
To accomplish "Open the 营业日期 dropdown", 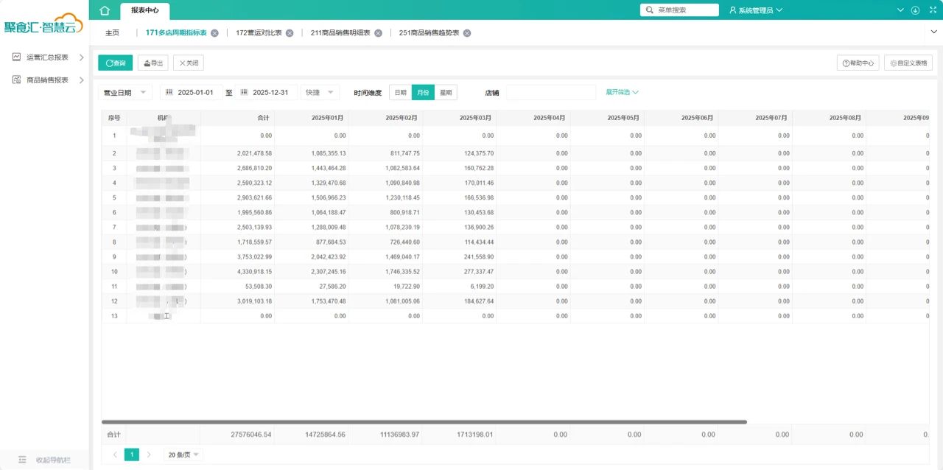I will (125, 93).
